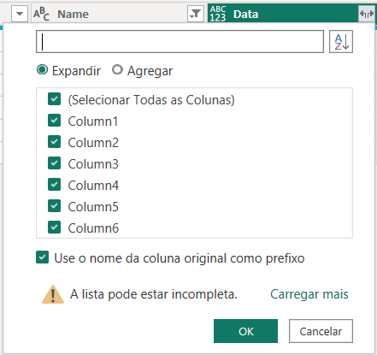Uncheck the Column2 checkbox
The height and width of the screenshot is (355, 377).
[54, 142]
